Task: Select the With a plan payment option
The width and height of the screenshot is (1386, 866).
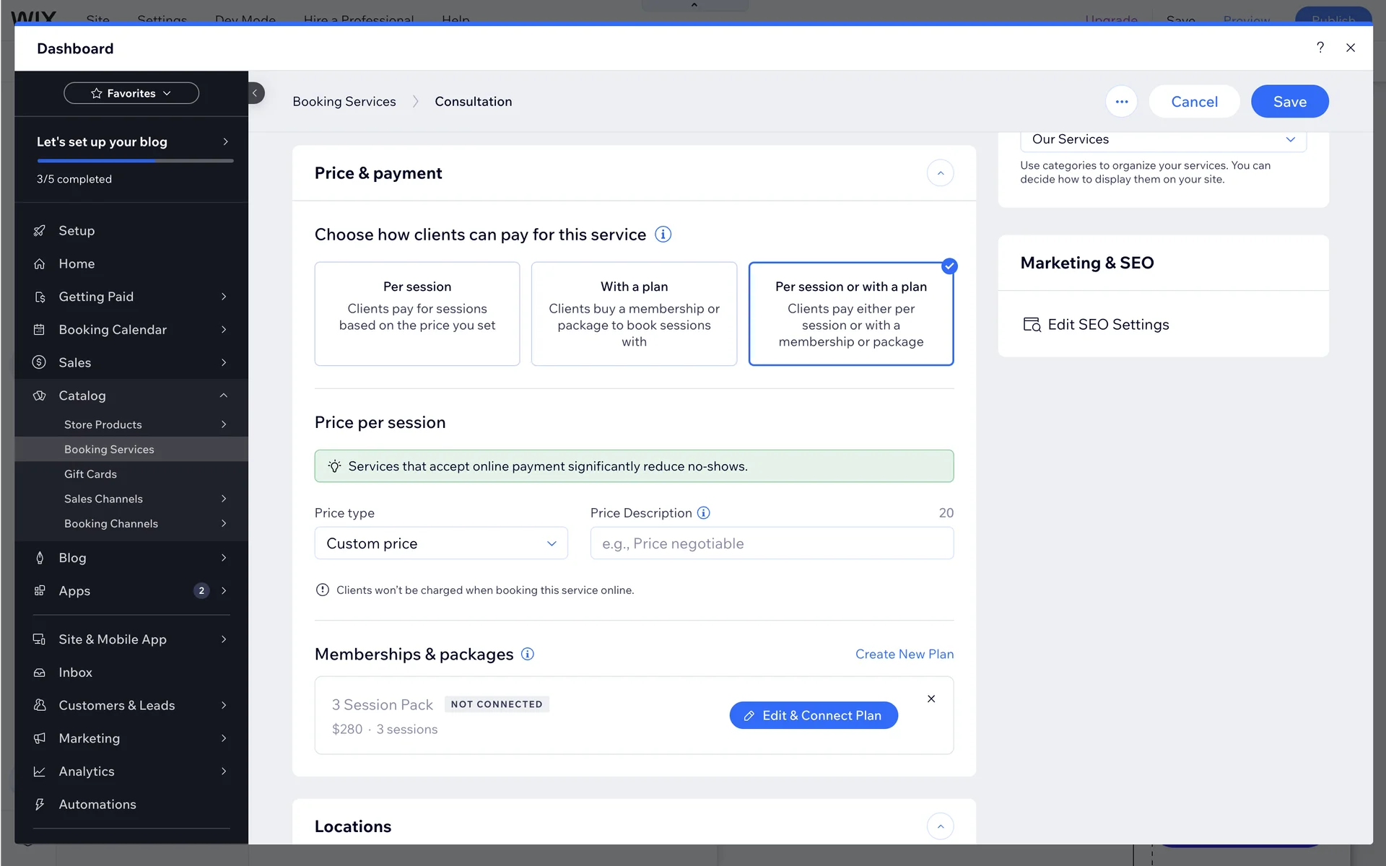Action: [x=634, y=314]
